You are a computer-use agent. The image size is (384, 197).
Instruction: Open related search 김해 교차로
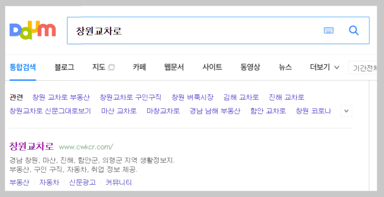point(241,98)
